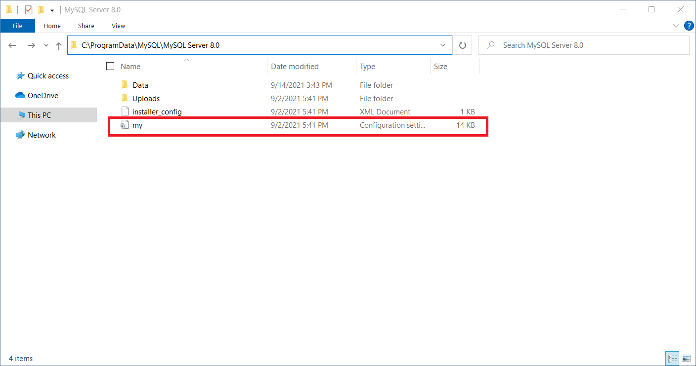Toggle the select all items checkbox
696x366 pixels.
tap(110, 66)
